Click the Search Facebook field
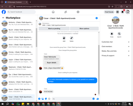This screenshot has width=133, height=106. [x=21, y=12]
